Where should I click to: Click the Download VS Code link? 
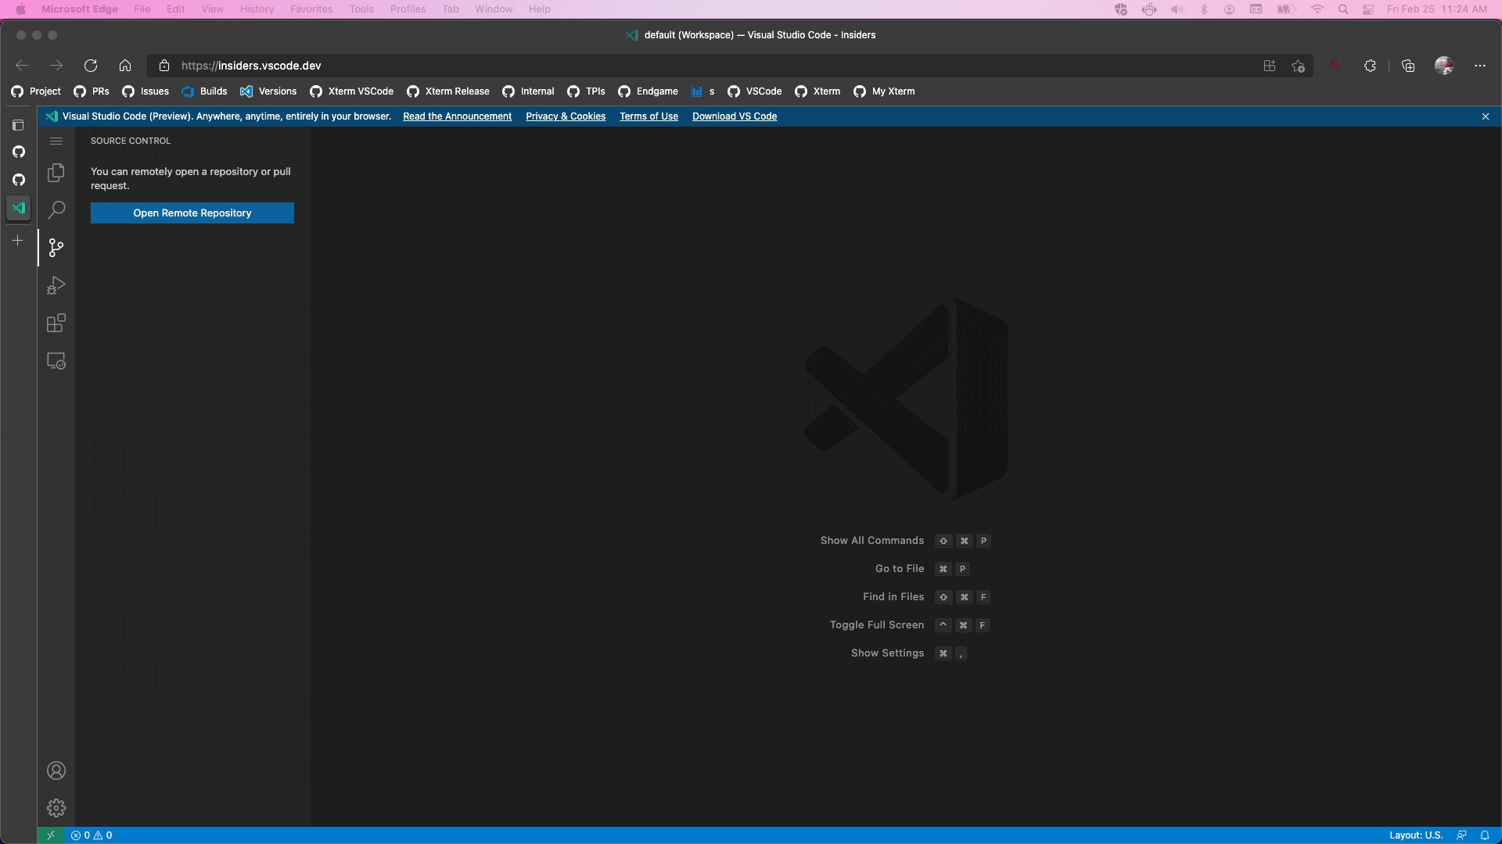pos(734,116)
